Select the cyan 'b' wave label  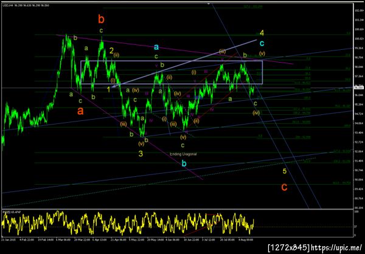pyautogui.click(x=184, y=163)
